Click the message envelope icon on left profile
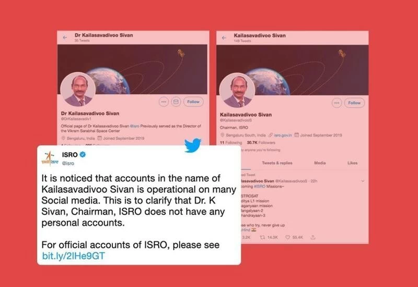The height and width of the screenshot is (287, 418). coord(176,102)
